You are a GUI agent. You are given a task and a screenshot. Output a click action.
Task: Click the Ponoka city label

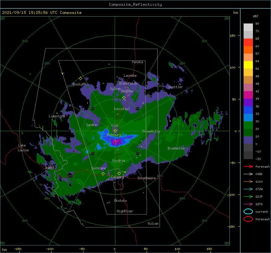137,62
